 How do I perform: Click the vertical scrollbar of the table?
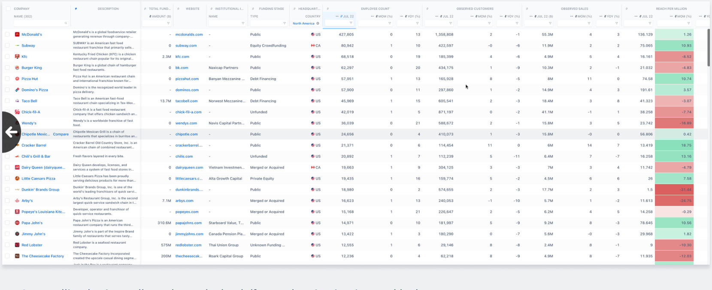tap(708, 48)
